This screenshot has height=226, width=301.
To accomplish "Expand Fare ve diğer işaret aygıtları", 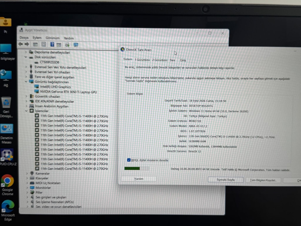I will tap(26, 77).
